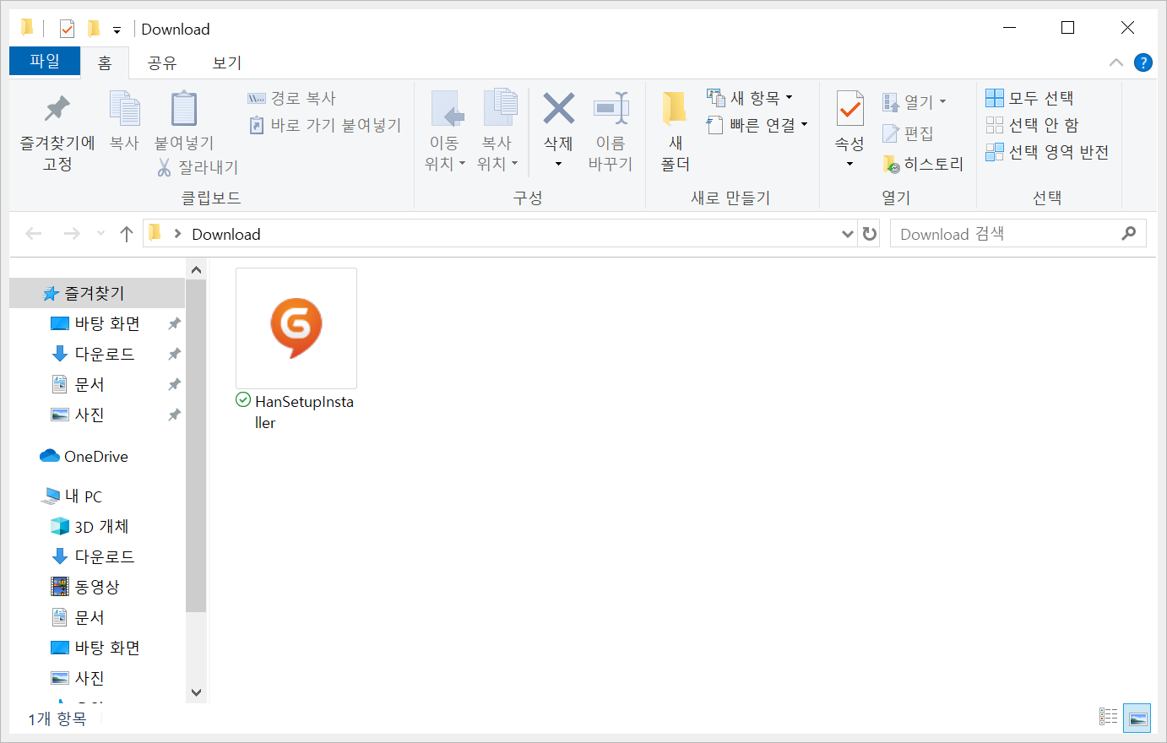The width and height of the screenshot is (1167, 743).
Task: Switch to the 공유 ribbon tab
Action: [162, 62]
